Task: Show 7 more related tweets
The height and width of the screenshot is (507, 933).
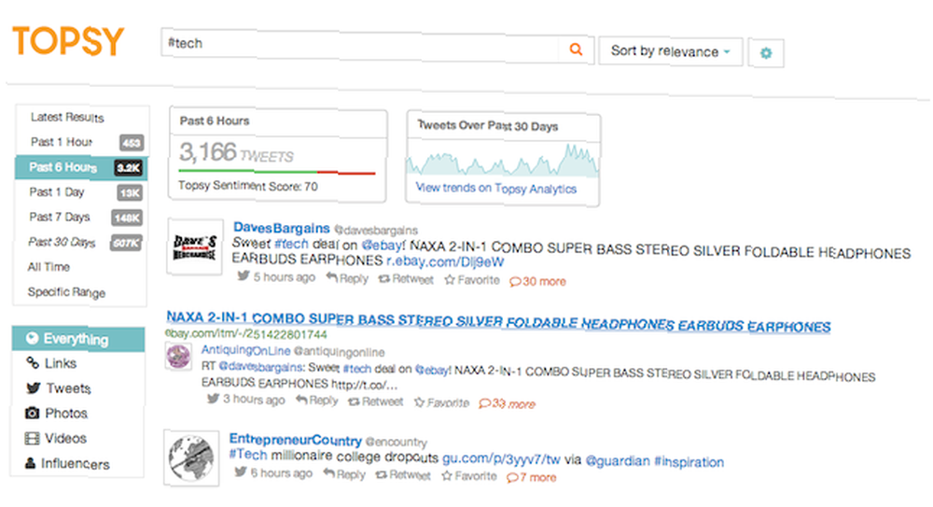Action: 532,477
